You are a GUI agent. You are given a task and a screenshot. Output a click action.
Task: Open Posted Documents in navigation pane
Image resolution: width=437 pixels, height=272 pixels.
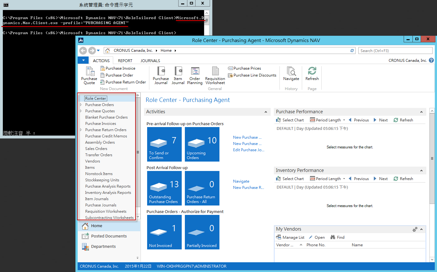109,236
